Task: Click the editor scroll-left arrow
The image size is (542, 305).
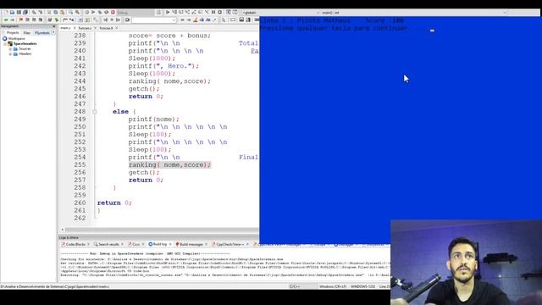Action: click(63, 230)
